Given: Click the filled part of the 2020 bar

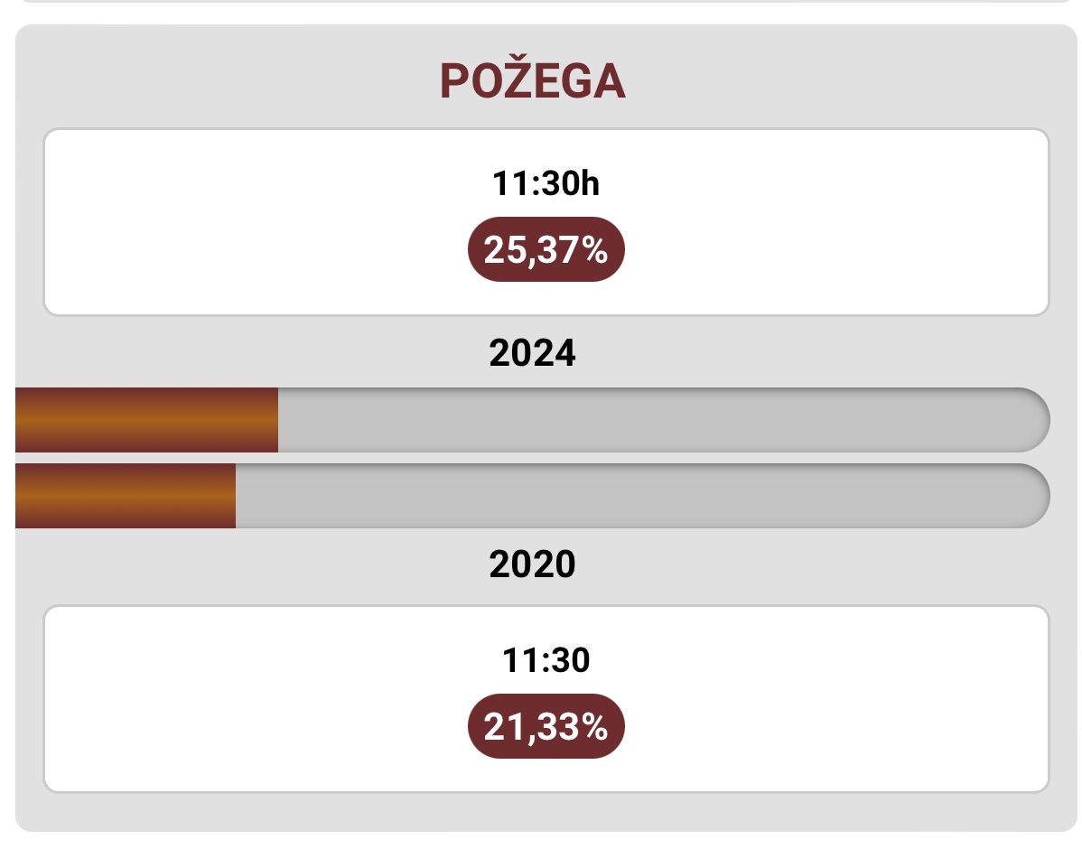Looking at the screenshot, I should click(x=125, y=496).
